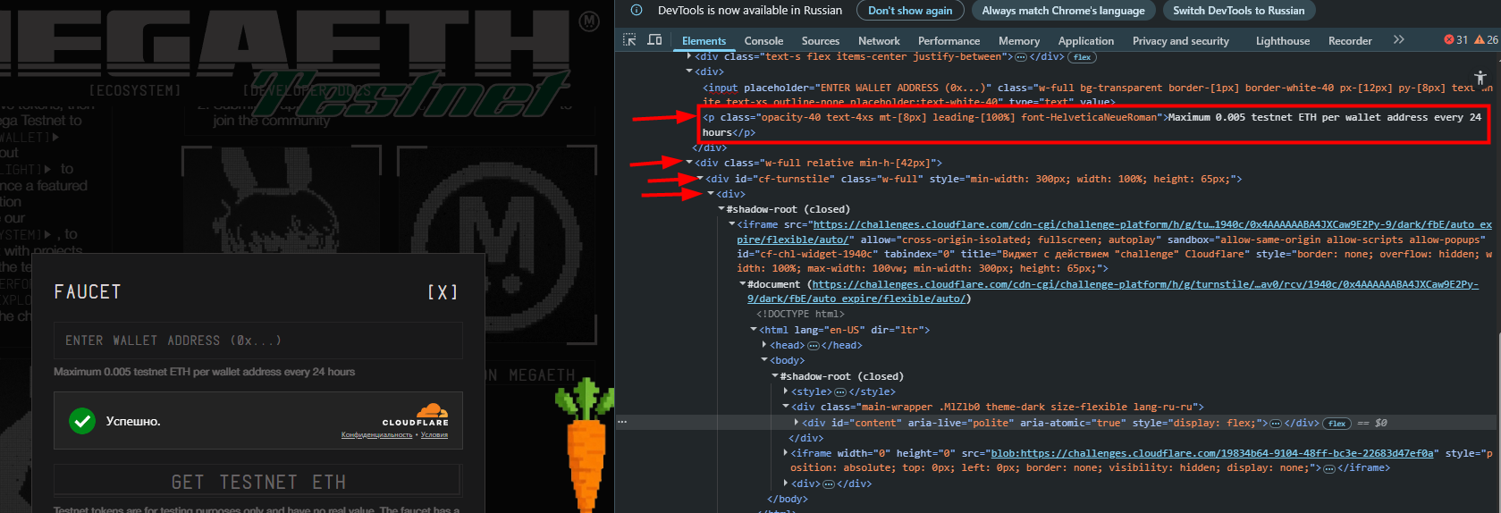Click flex badge on content div row
This screenshot has height=513, width=1501.
[1337, 424]
